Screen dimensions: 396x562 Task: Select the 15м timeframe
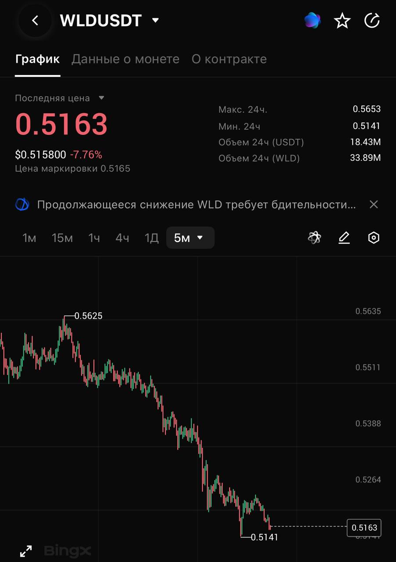point(62,238)
